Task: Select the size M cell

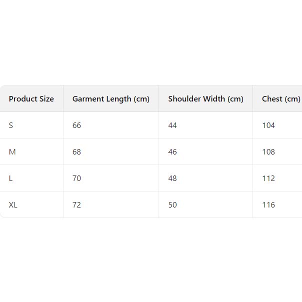Action: coord(12,152)
